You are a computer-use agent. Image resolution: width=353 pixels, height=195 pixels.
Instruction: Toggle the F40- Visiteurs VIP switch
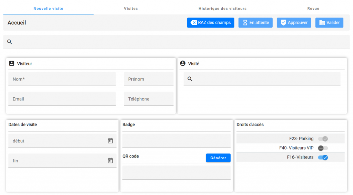point(323,148)
